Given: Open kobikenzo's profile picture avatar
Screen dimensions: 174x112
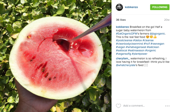Looking at the screenshot, I should (119, 7).
